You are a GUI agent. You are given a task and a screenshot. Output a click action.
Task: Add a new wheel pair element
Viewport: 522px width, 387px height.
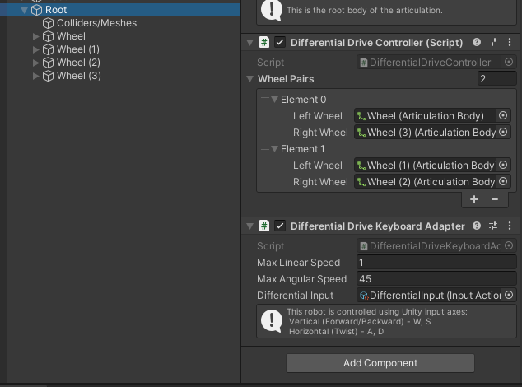coord(474,199)
